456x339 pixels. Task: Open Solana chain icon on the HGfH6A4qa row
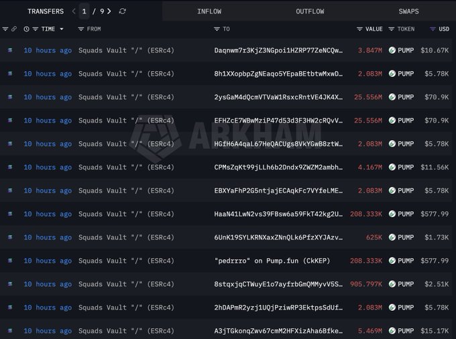tap(10, 144)
